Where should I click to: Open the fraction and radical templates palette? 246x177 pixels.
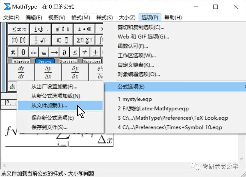coord(41,40)
